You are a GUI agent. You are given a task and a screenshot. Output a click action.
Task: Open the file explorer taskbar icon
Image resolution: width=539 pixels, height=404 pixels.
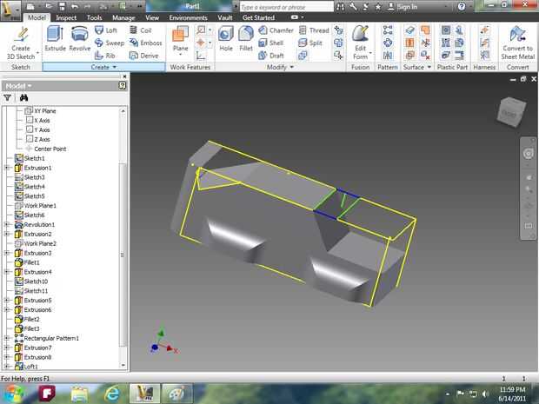(79, 394)
